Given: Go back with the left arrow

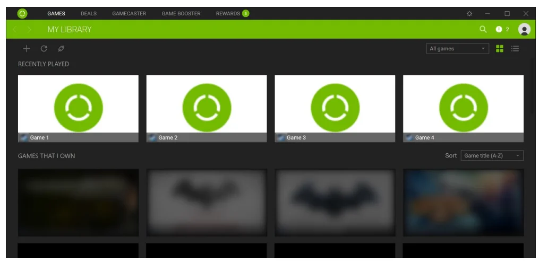Looking at the screenshot, I should [14, 30].
